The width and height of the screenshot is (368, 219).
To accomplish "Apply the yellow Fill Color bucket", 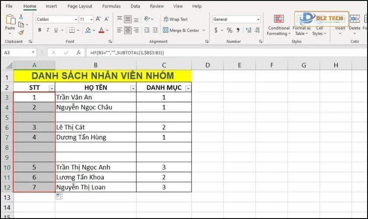I will point(88,30).
